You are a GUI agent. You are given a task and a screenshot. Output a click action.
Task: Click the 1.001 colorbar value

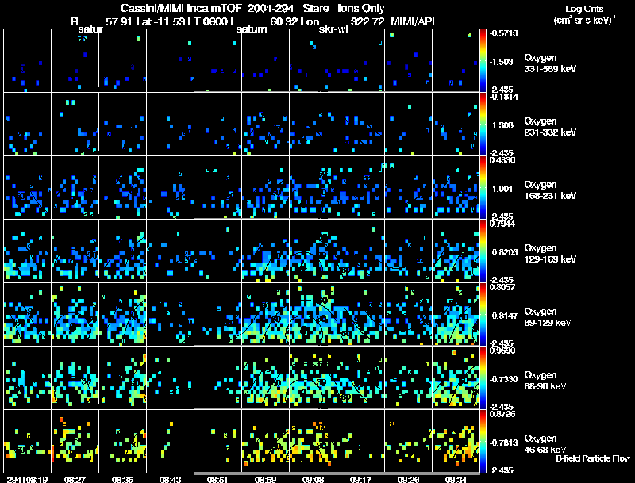(x=502, y=189)
